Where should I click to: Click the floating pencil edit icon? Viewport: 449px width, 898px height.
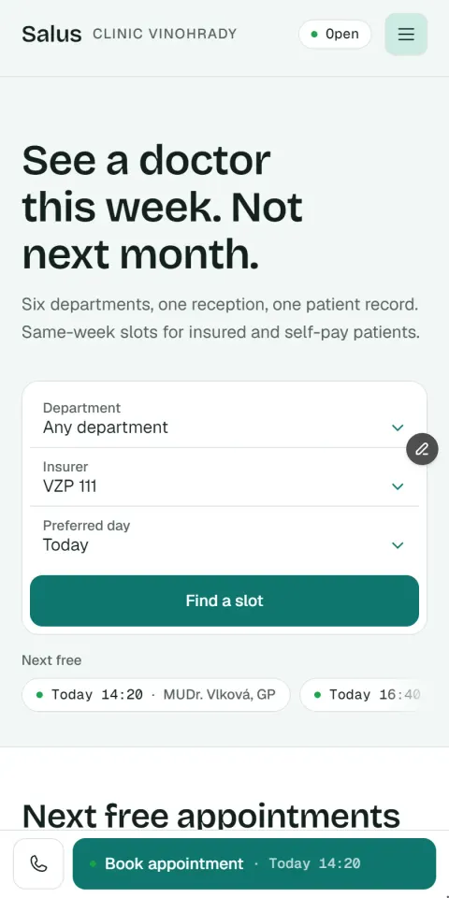(x=422, y=449)
